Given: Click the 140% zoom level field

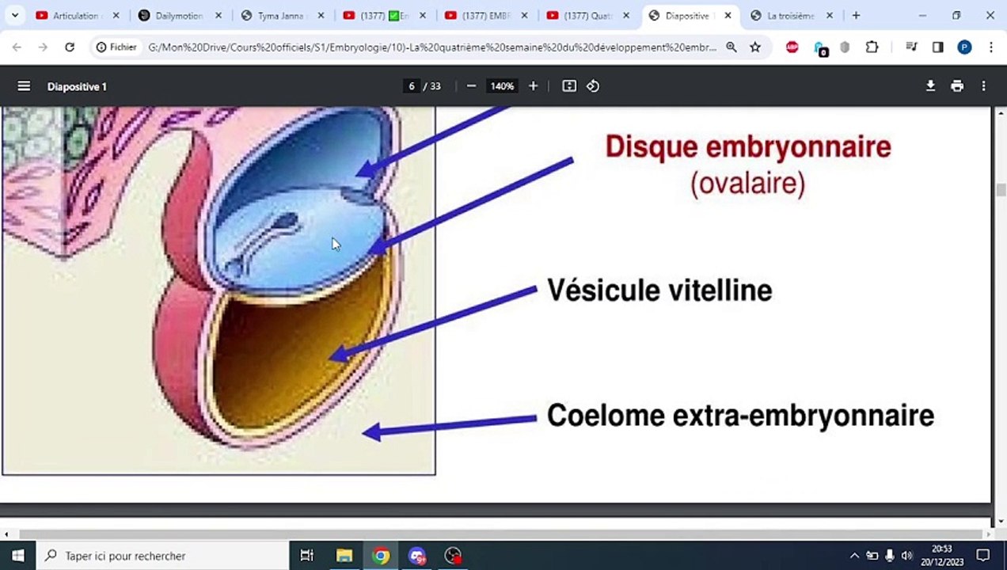Looking at the screenshot, I should 502,86.
